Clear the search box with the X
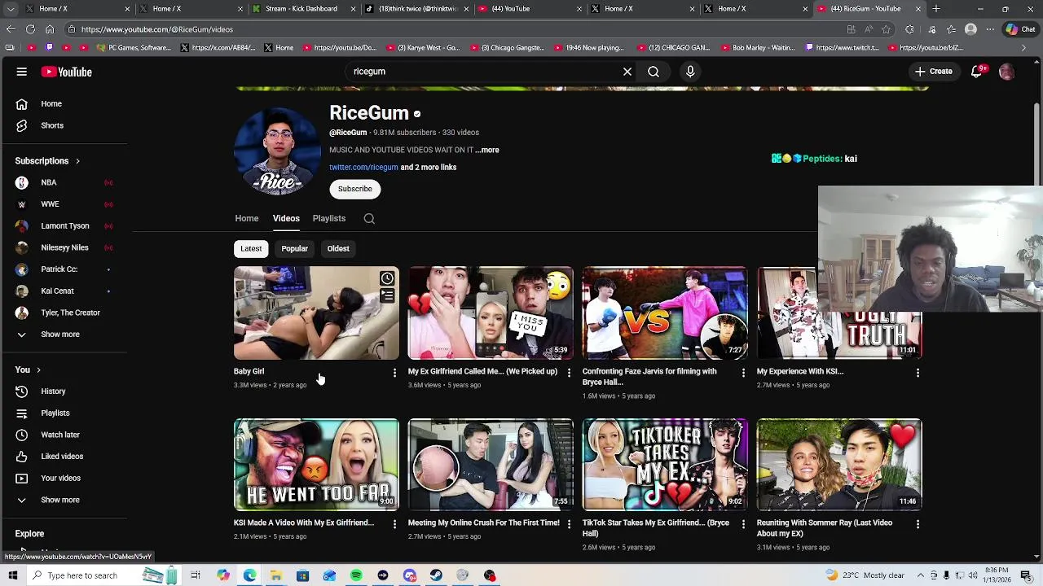 (x=627, y=72)
